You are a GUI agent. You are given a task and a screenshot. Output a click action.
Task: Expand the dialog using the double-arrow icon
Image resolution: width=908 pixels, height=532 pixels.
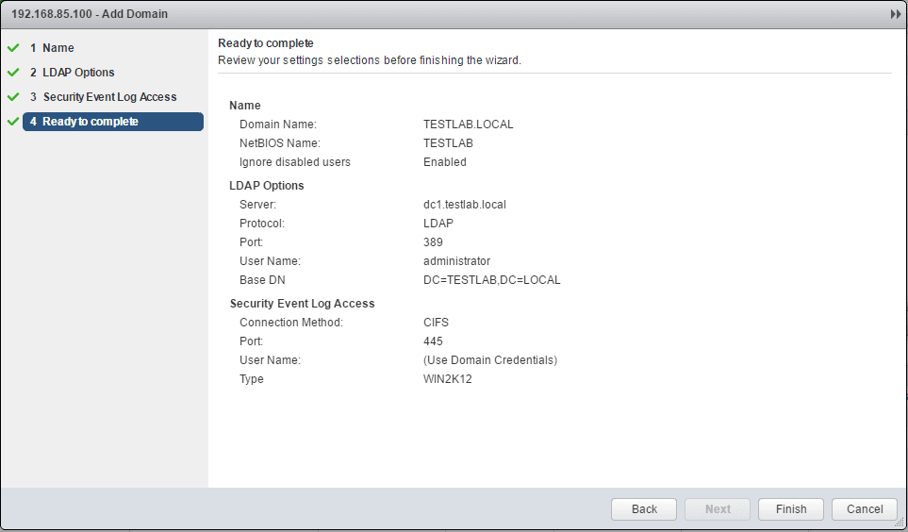coord(896,14)
